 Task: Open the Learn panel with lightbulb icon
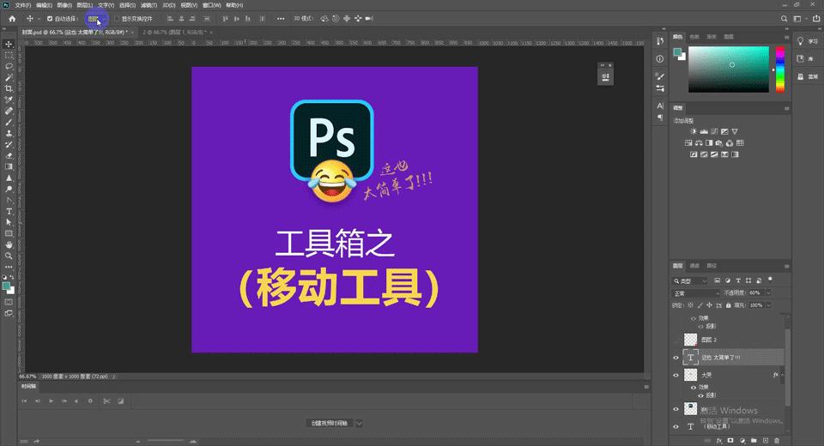tap(801, 40)
